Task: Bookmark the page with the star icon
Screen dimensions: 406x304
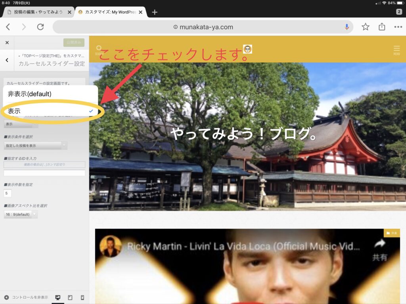Action: pos(365,27)
